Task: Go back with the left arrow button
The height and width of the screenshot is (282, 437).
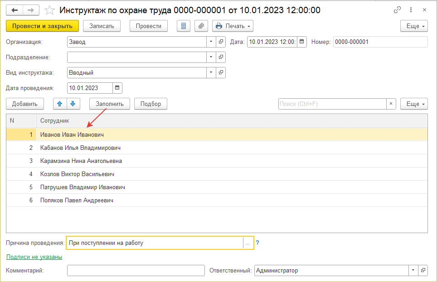Action: [x=15, y=10]
